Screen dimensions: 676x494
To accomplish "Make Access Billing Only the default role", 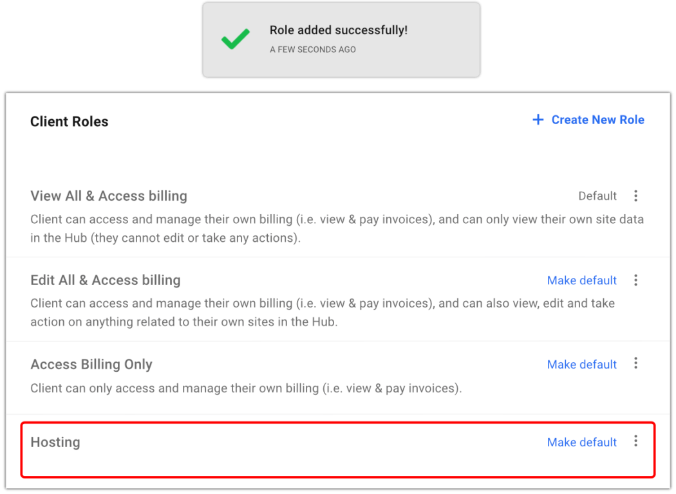I will click(581, 364).
